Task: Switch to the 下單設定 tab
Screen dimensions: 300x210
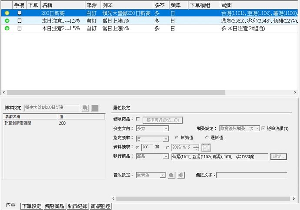Action: [32, 207]
